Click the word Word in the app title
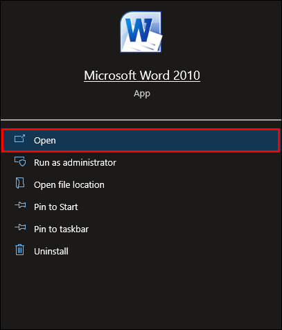This screenshot has height=330, width=282. tap(155, 76)
